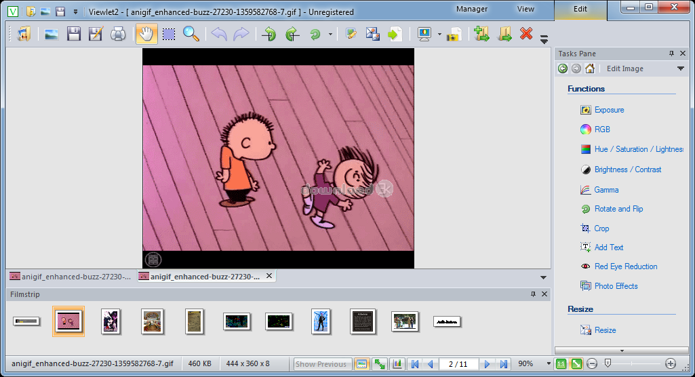Click the convert file green-arrow icon
The height and width of the screenshot is (377, 695).
pyautogui.click(x=395, y=34)
